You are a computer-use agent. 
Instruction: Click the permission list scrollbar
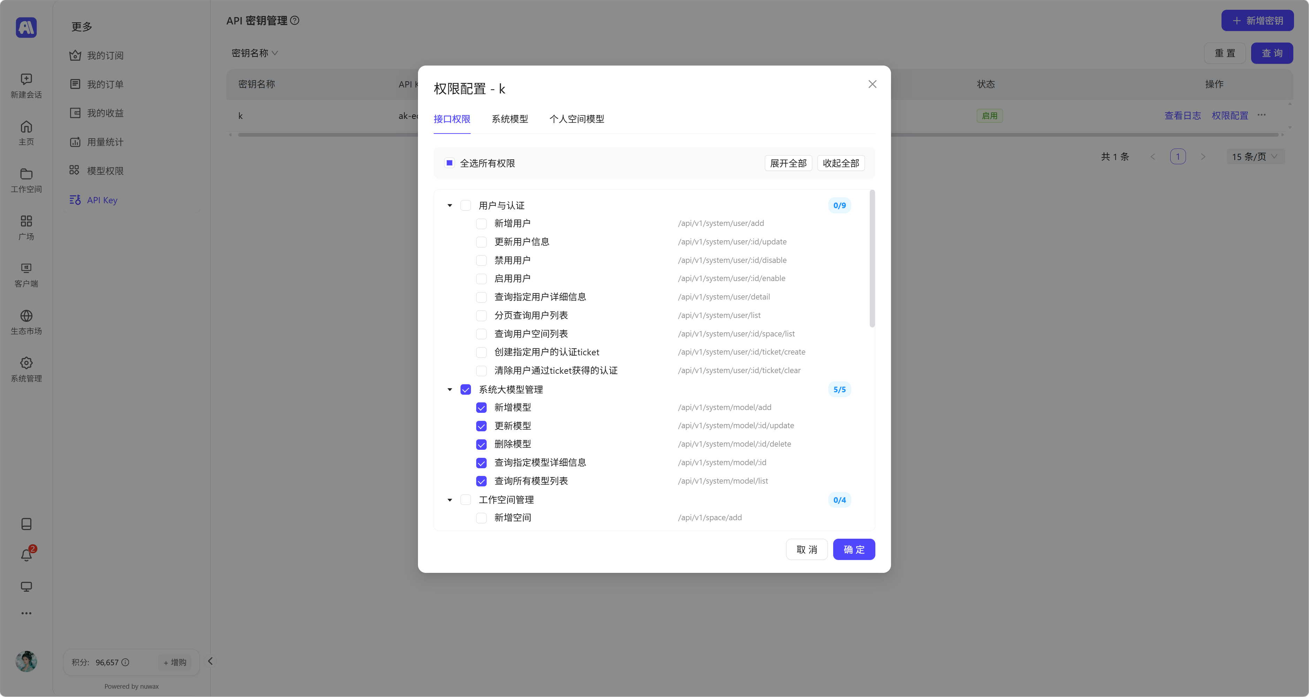tap(872, 259)
